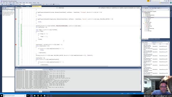
Task: Select NeoAssetTool.cpp in Solution Explorer tree
Action: (x=150, y=28)
